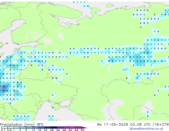
Task: Click the '(18+276' forecast run label
Action: click(161, 125)
